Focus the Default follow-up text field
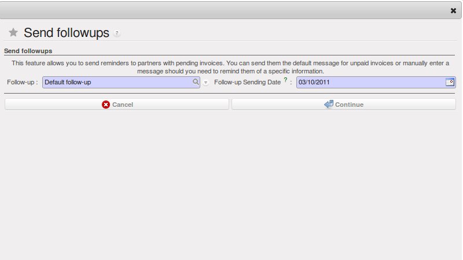 tap(116, 83)
